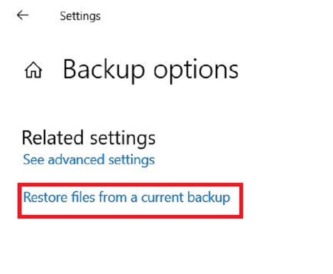Click the Settings window title text

(80, 16)
